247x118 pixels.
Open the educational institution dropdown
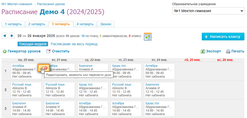click(208, 11)
